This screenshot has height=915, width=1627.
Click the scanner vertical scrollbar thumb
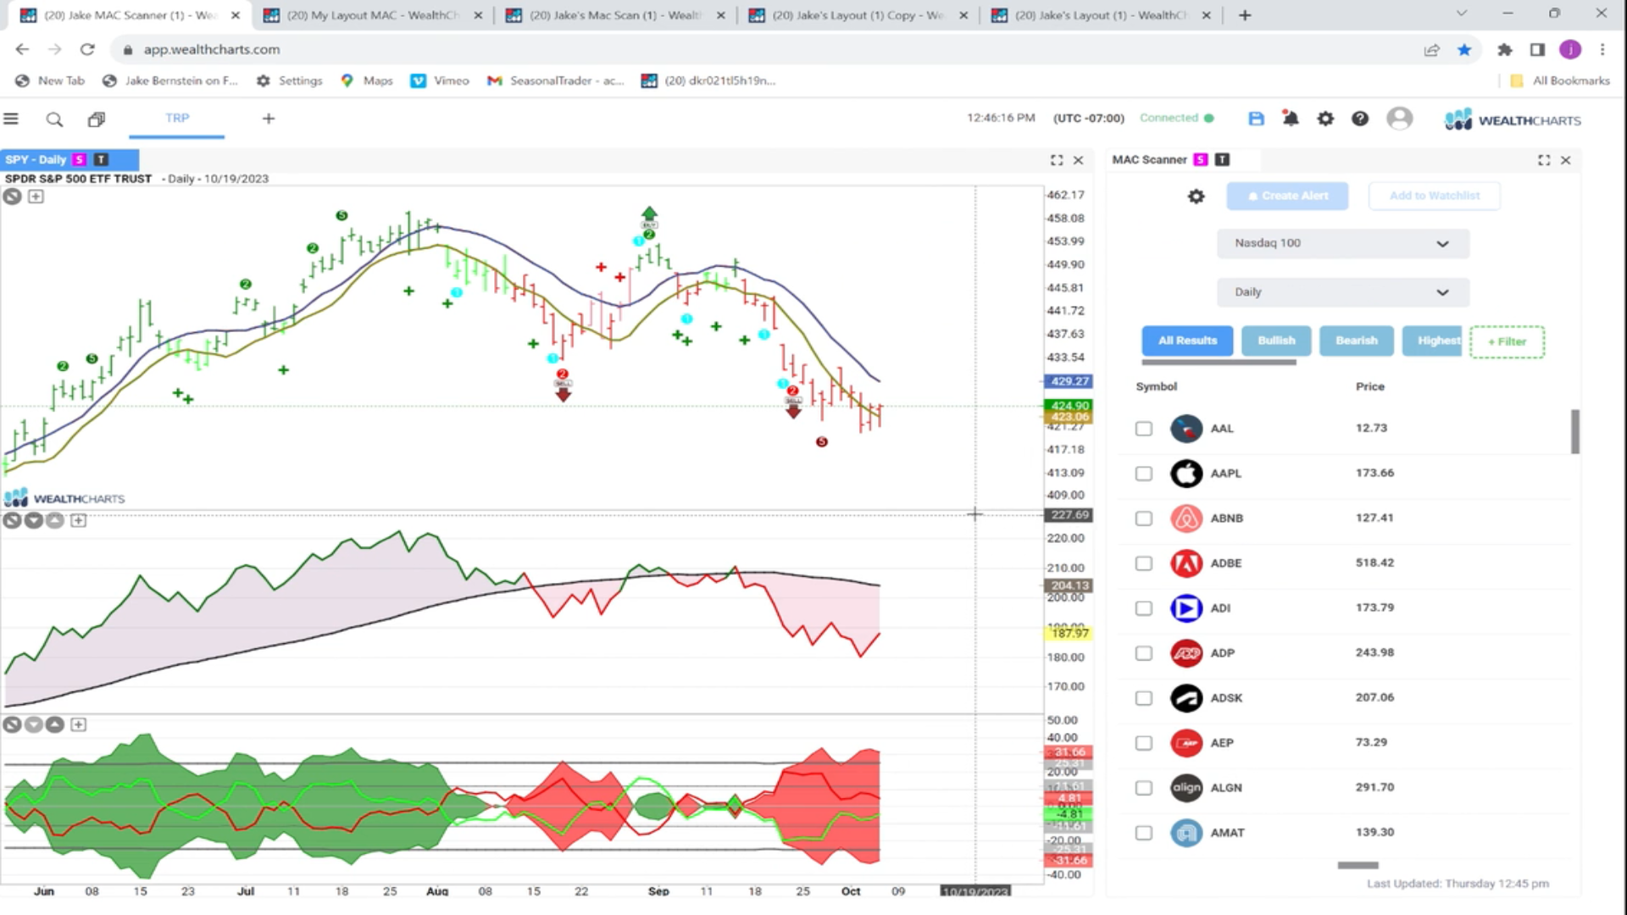(1575, 432)
